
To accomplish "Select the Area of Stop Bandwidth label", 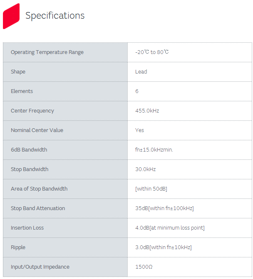I will 39,189.
